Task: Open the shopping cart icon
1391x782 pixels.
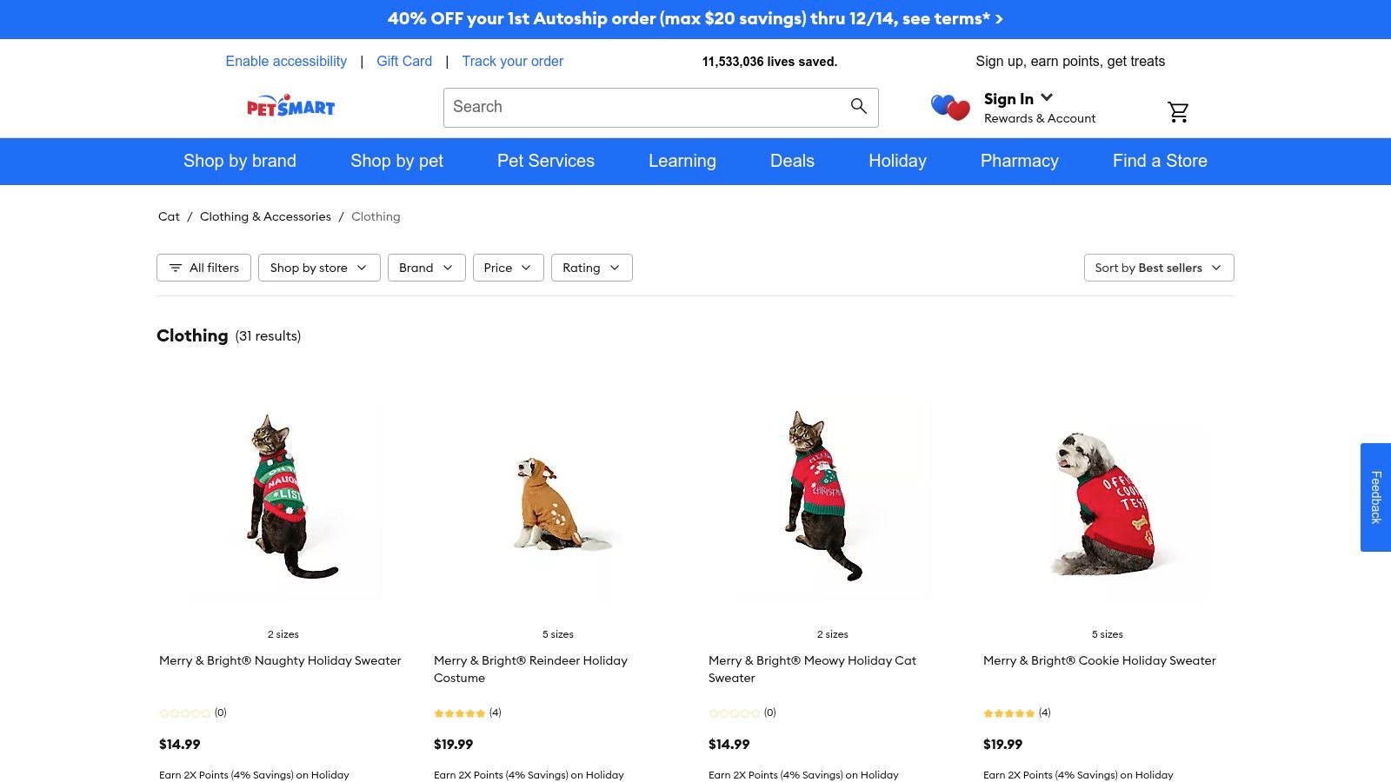Action: [1178, 111]
